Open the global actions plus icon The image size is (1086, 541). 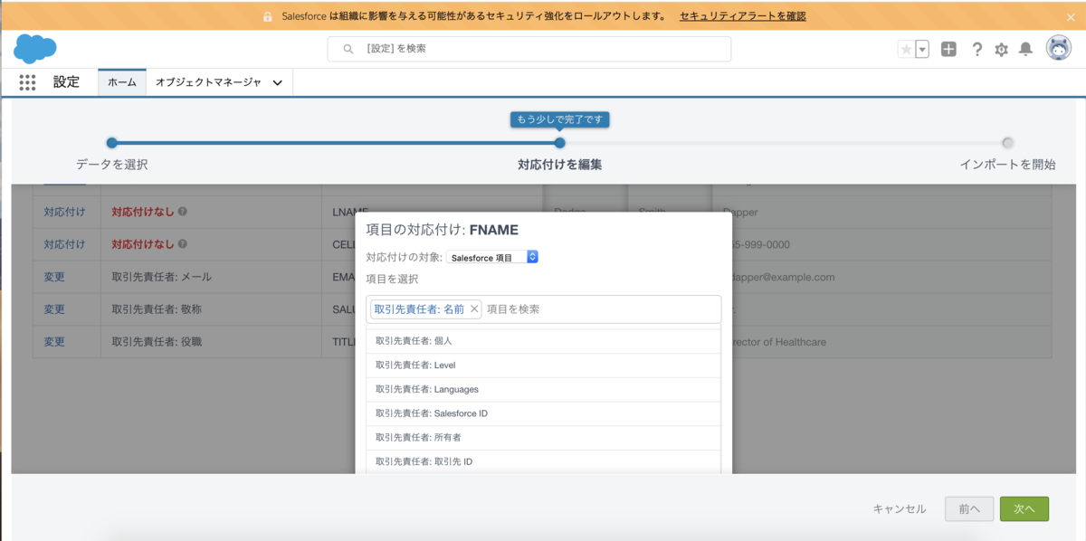pyautogui.click(x=948, y=50)
